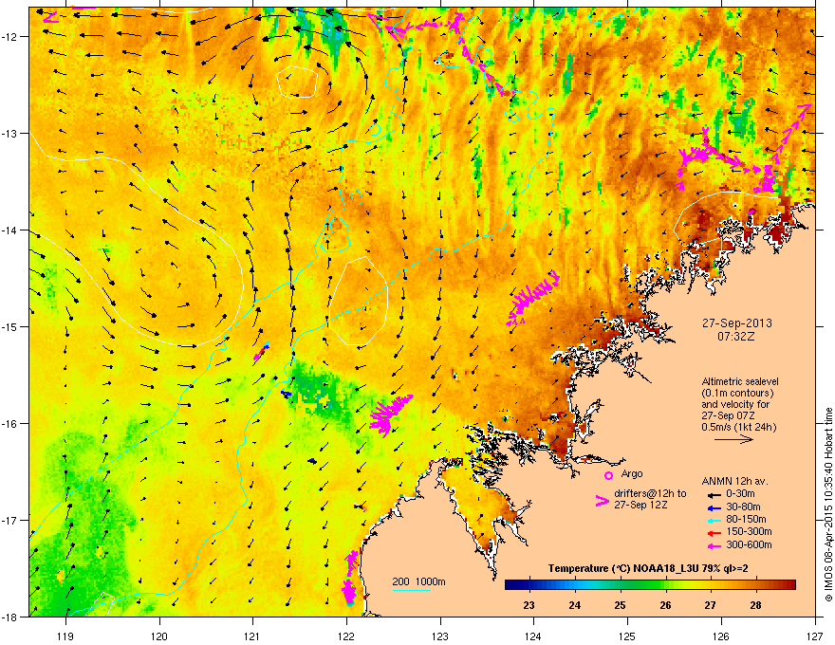
Task: Click the date text 27-Sep-2013
Action: pos(736,323)
